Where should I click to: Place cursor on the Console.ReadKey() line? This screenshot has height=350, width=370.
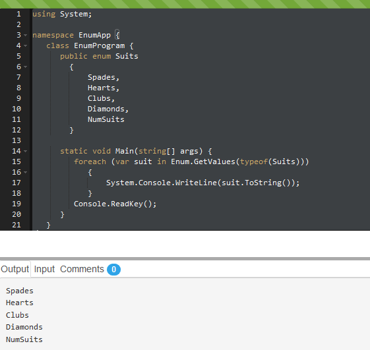pyautogui.click(x=115, y=204)
